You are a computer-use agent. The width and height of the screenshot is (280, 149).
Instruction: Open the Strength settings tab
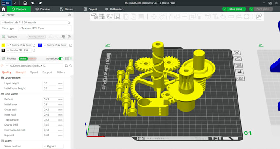[21, 72]
